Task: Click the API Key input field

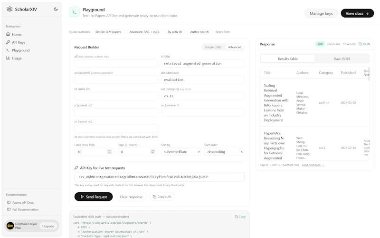Action: coord(159,177)
